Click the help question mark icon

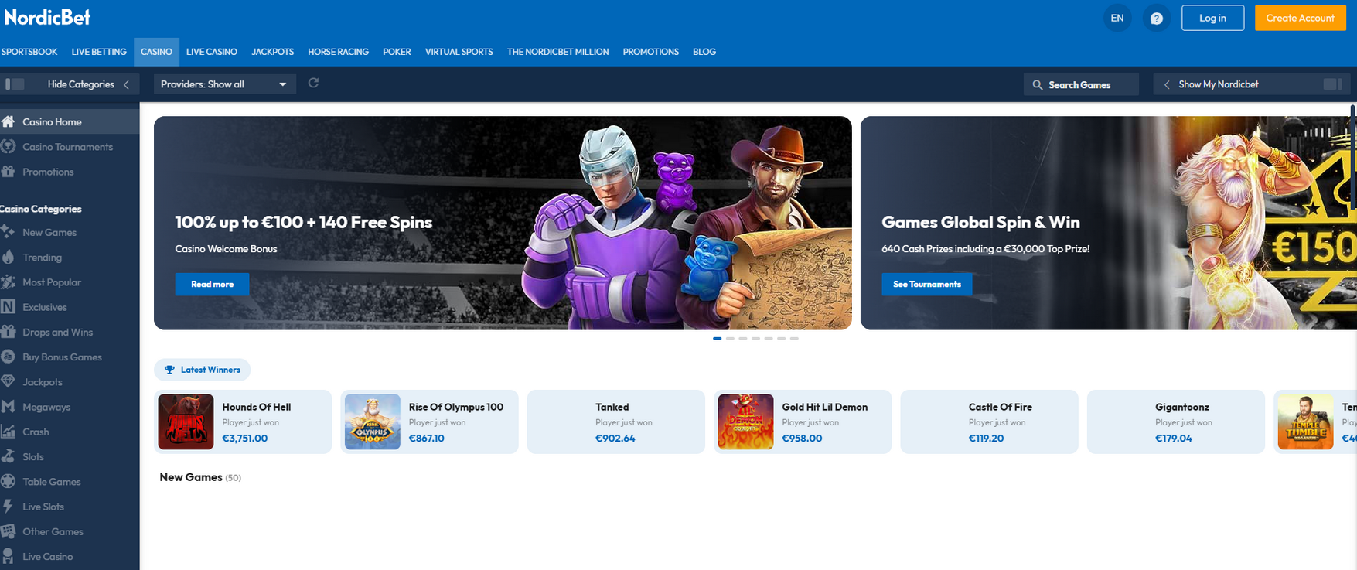tap(1156, 19)
